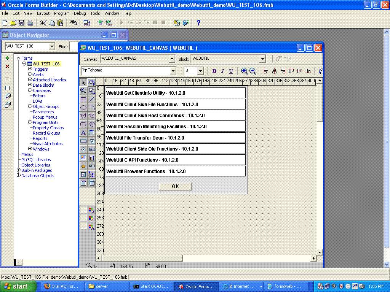Expand the Triggers node
Viewport: 390px width, 292px height.
(x=30, y=69)
